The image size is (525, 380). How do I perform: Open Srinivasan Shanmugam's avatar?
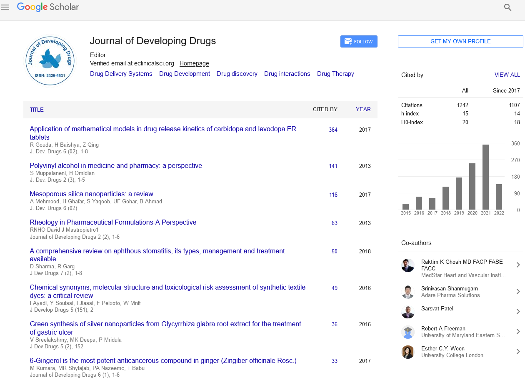[x=408, y=292]
